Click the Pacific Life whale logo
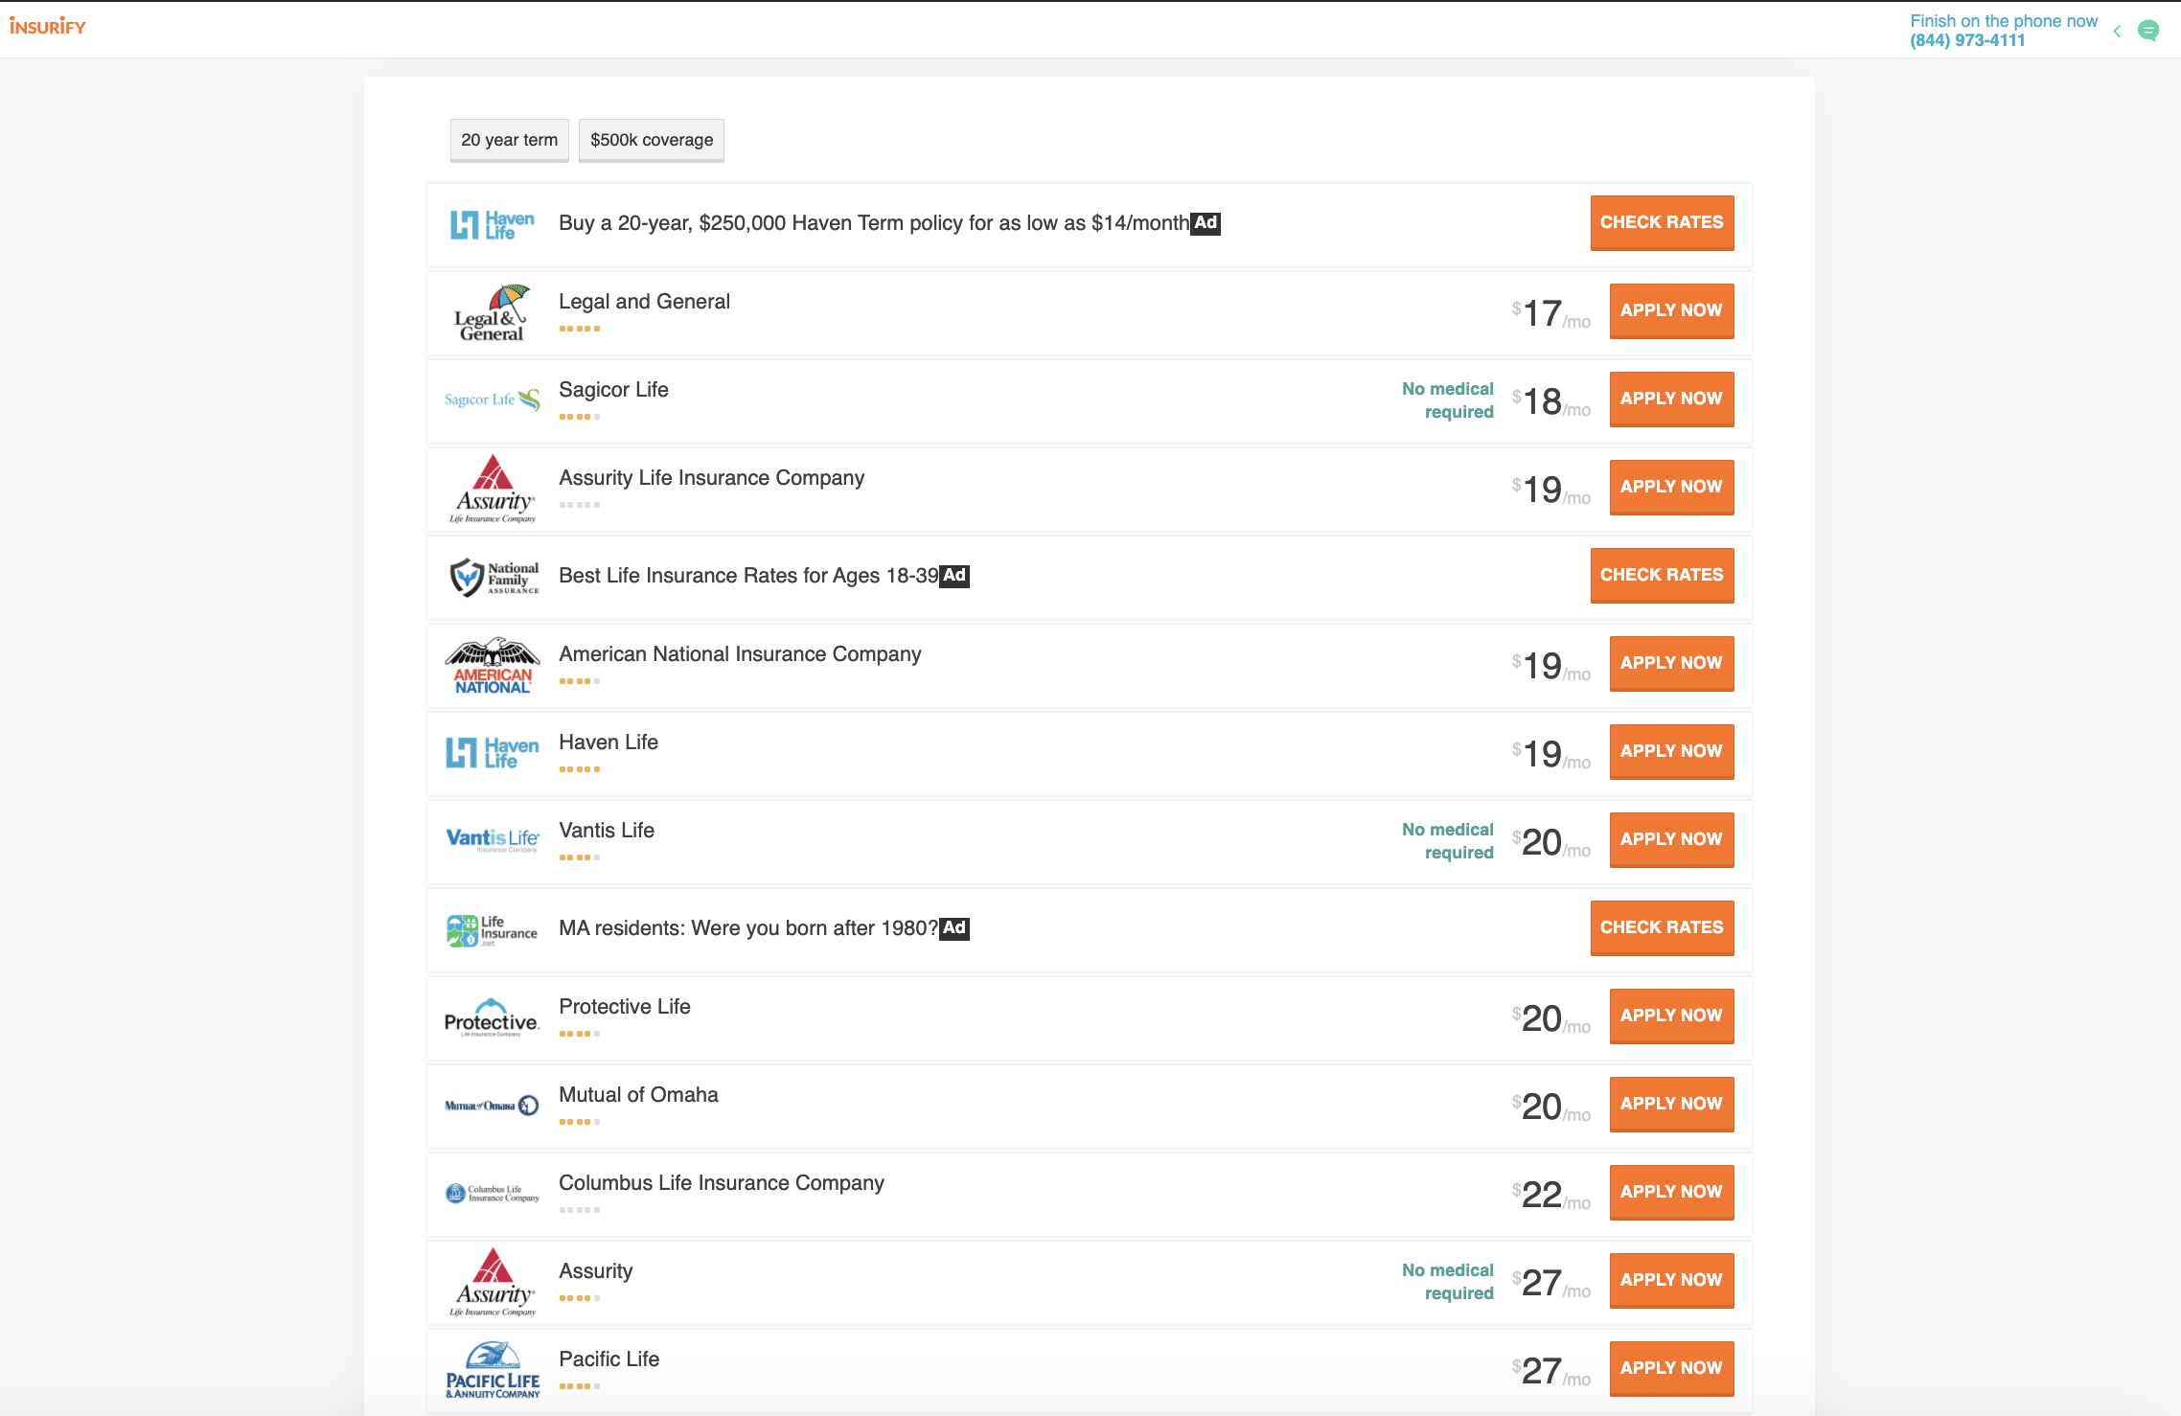Image resolution: width=2181 pixels, height=1416 pixels. [x=493, y=1370]
